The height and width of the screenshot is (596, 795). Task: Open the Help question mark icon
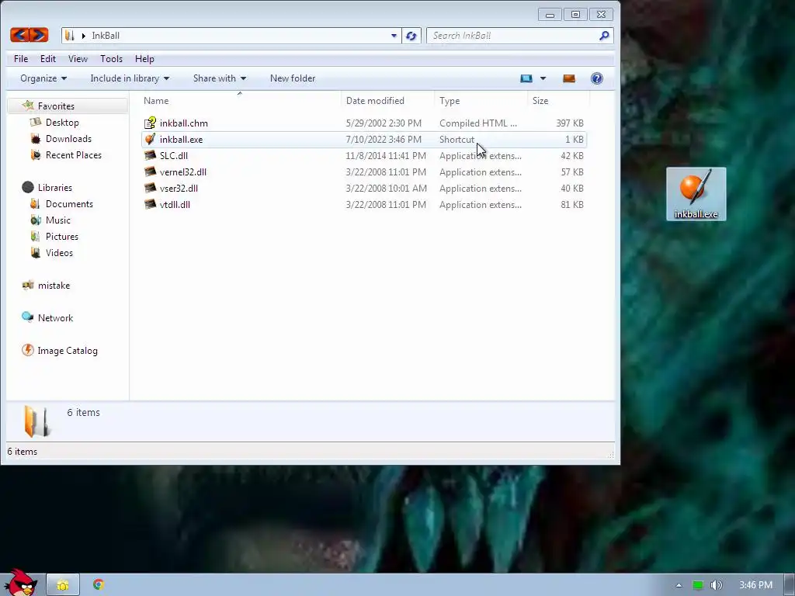pos(597,78)
